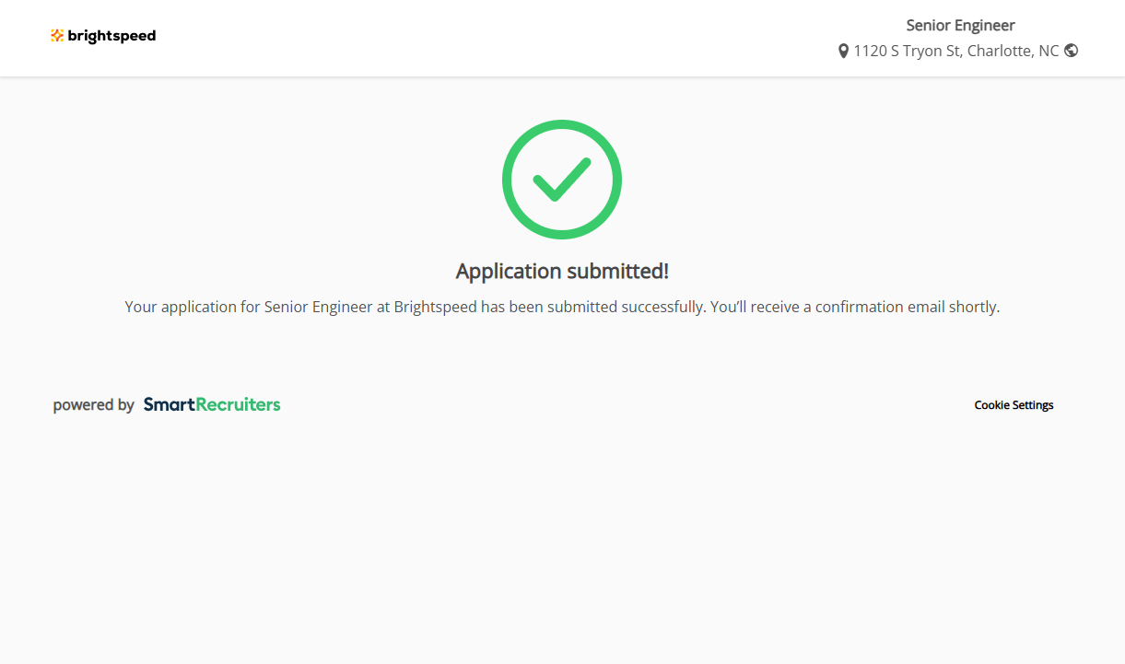Click the Senior Engineer job title in header
This screenshot has width=1125, height=664.
[x=960, y=25]
